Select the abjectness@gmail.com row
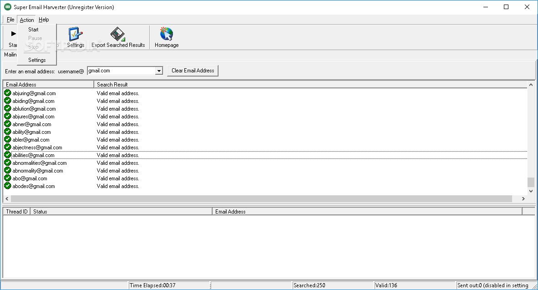The image size is (538, 290). (265, 147)
